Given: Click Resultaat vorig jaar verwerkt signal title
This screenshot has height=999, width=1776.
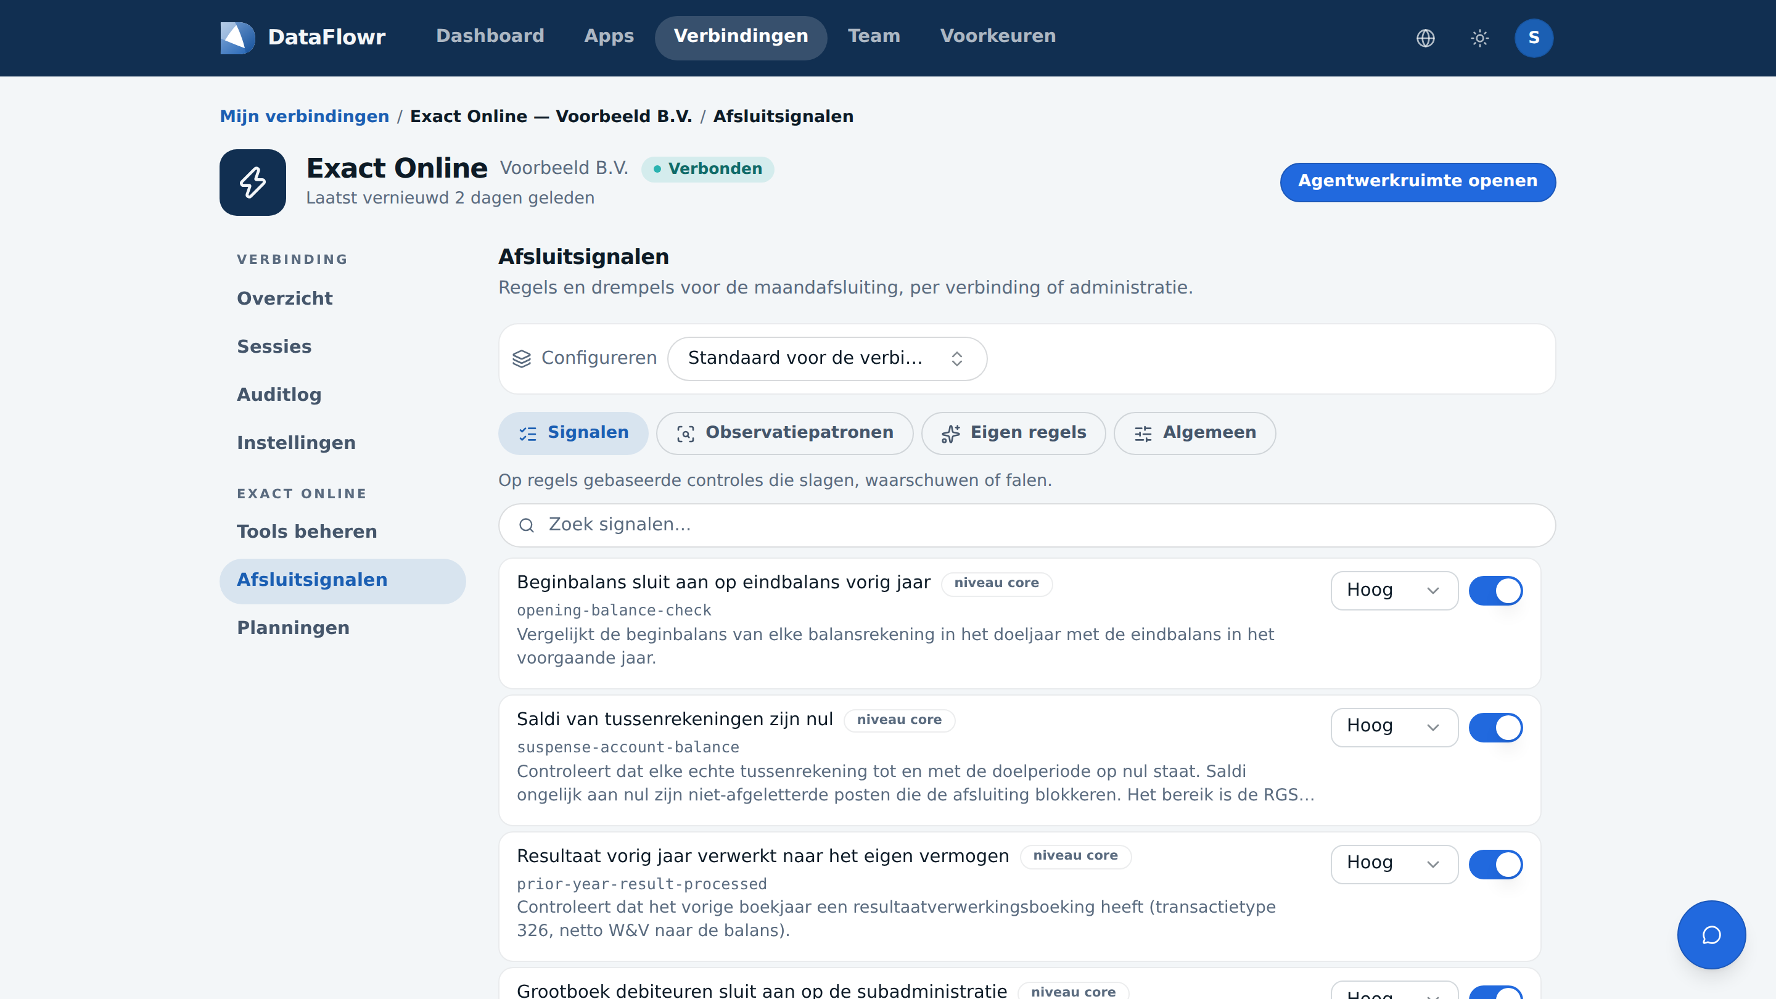Looking at the screenshot, I should 763,857.
